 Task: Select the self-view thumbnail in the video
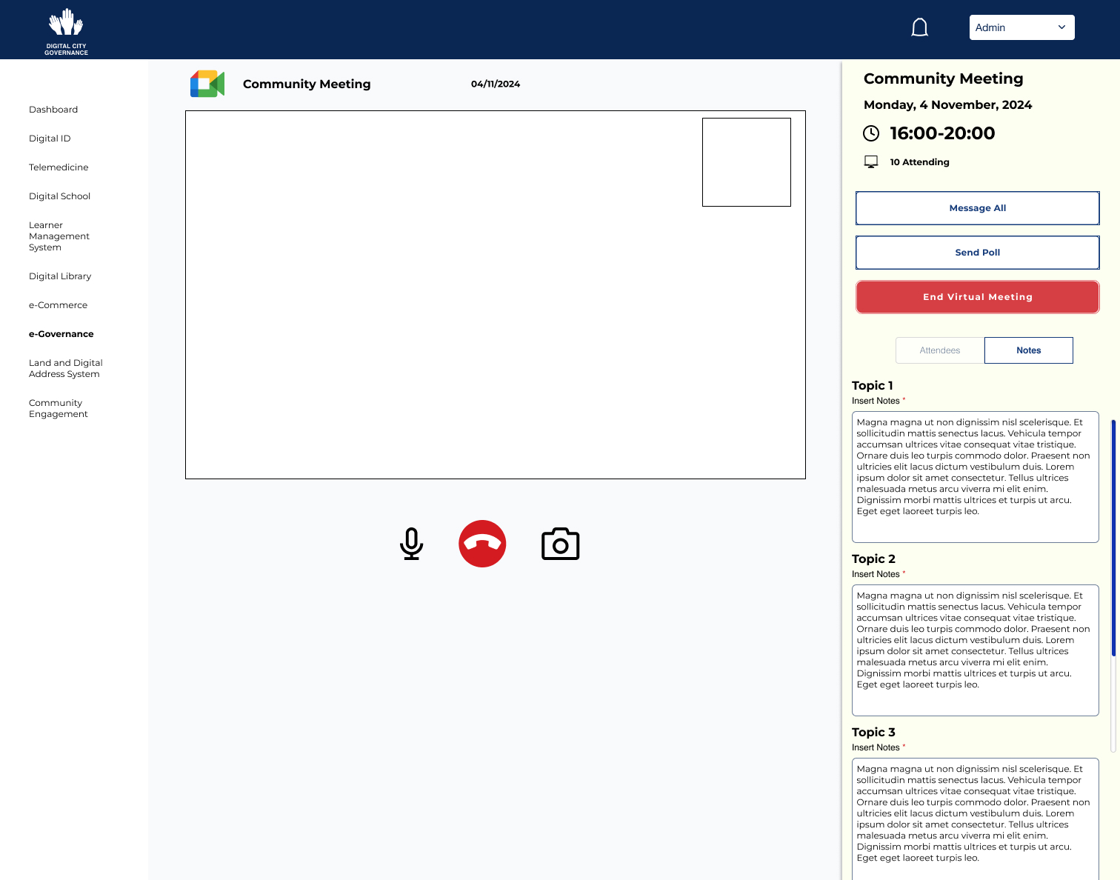click(x=746, y=162)
